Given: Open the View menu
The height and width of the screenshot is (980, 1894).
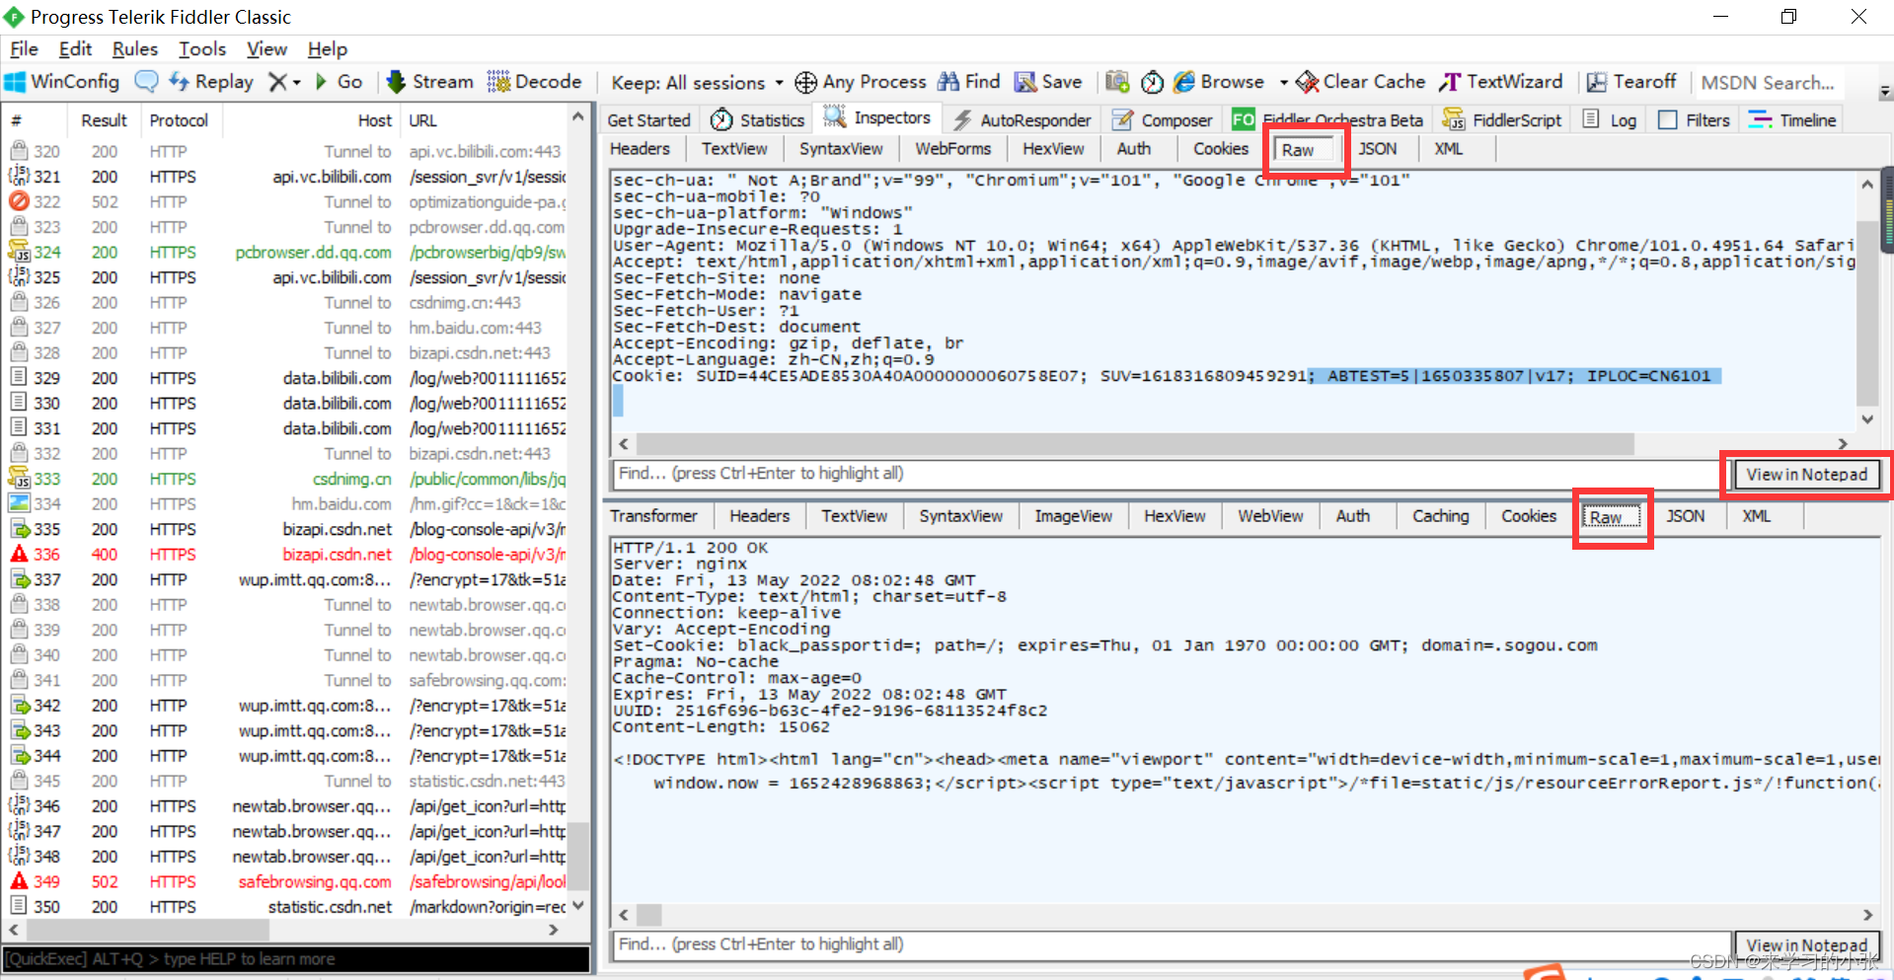Looking at the screenshot, I should (x=266, y=49).
